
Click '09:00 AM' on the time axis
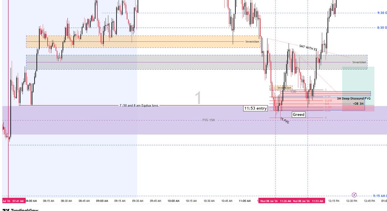click(x=102, y=201)
